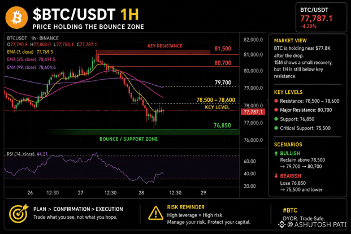Click the yellow warning triangle icon
This screenshot has height=234, width=351.
point(155,213)
